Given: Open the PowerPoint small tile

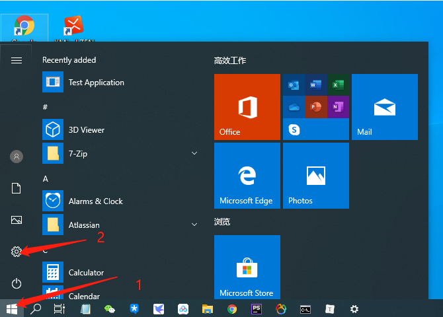Looking at the screenshot, I should tap(316, 107).
